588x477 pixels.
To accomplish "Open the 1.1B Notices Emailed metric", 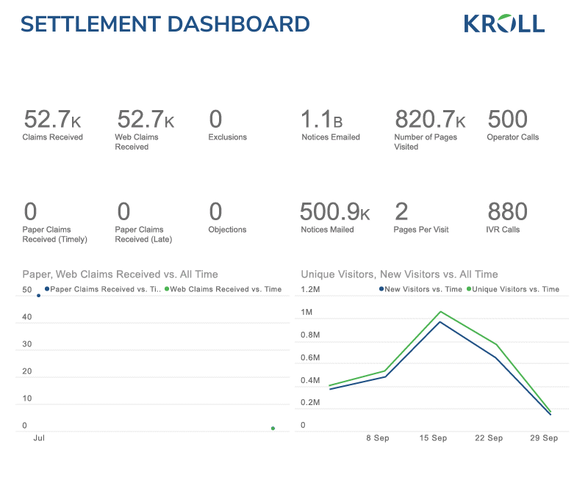I will [330, 125].
